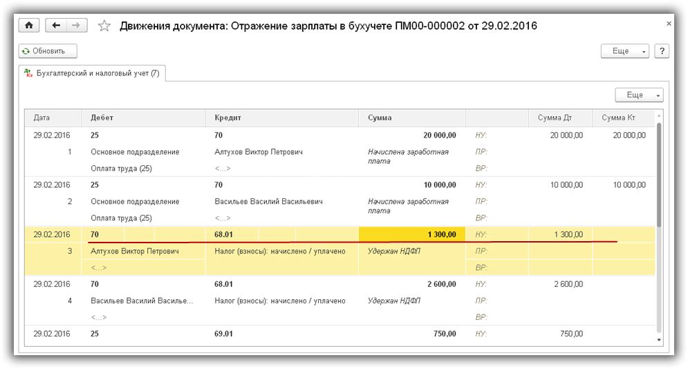
Task: Open the top Еще dropdown menu
Action: pyautogui.click(x=625, y=51)
